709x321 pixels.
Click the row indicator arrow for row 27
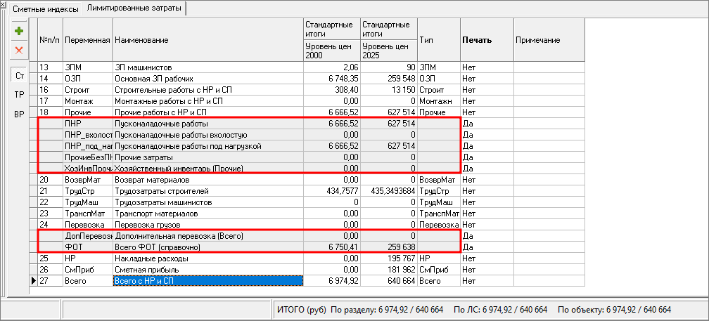(x=32, y=281)
